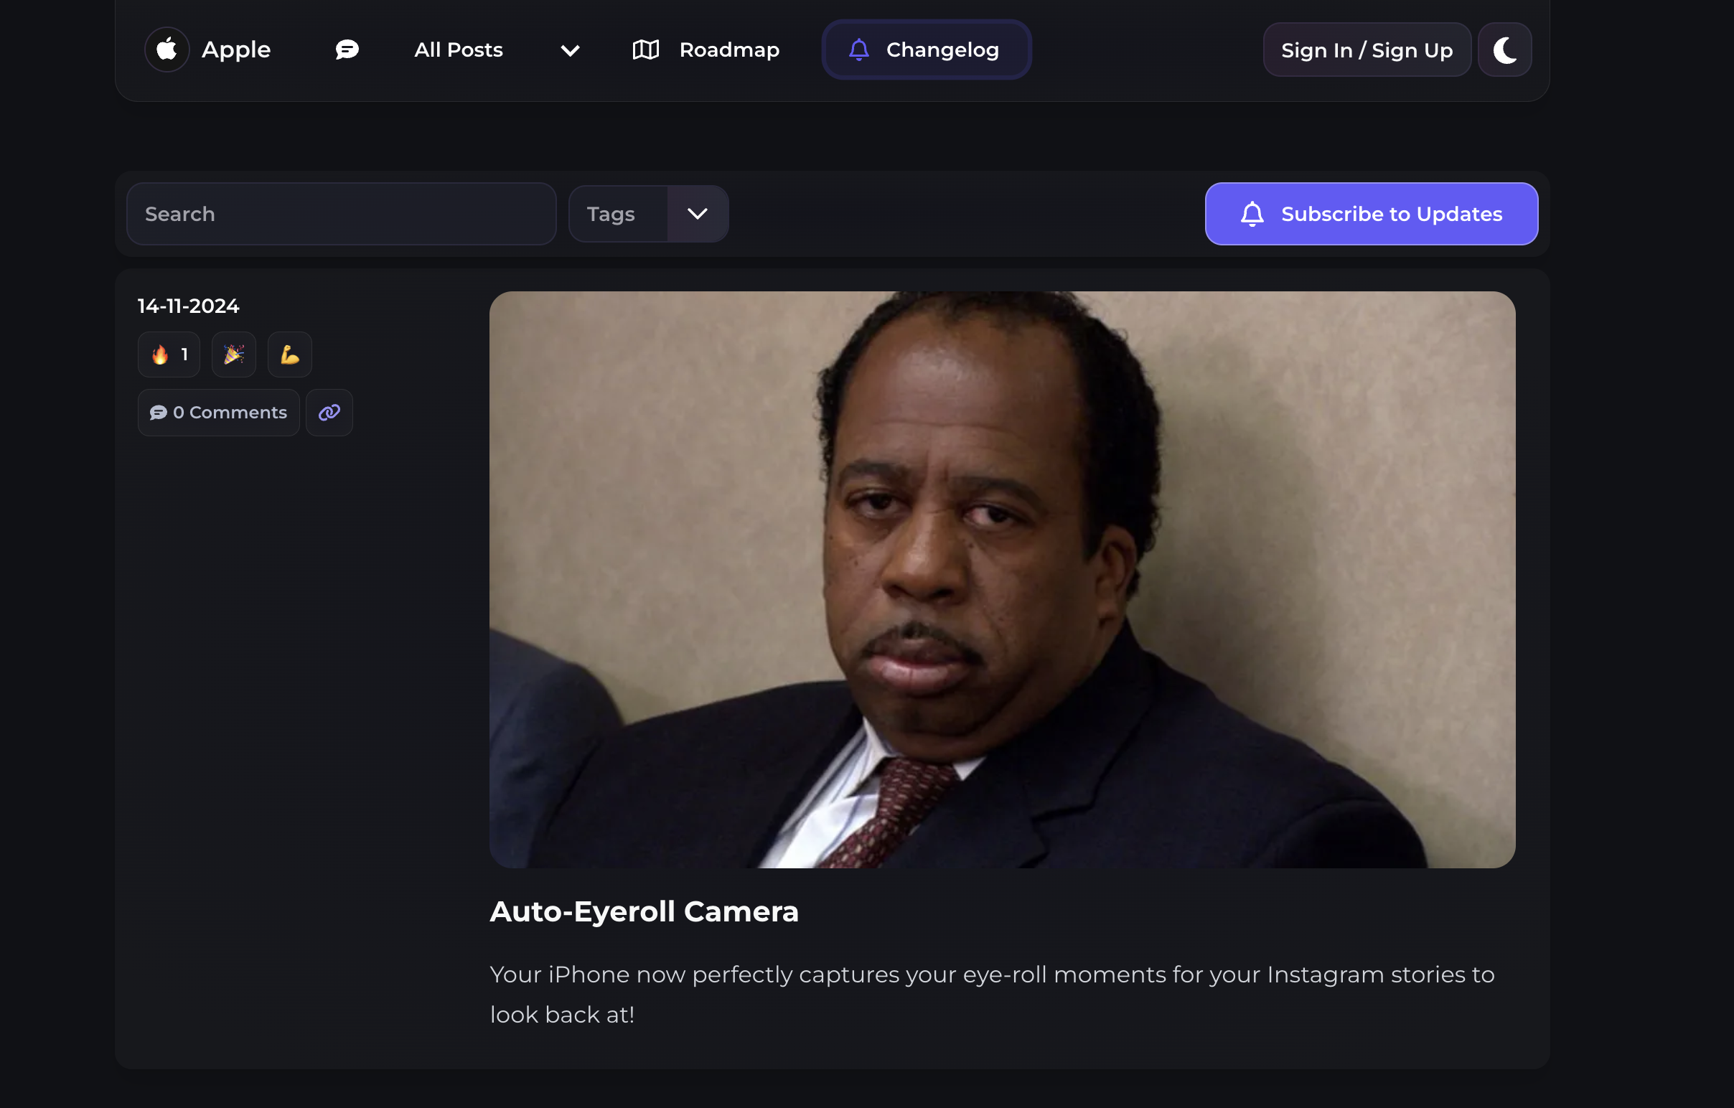Viewport: 1734px width, 1108px height.
Task: React with the fire emoji
Action: pos(169,355)
